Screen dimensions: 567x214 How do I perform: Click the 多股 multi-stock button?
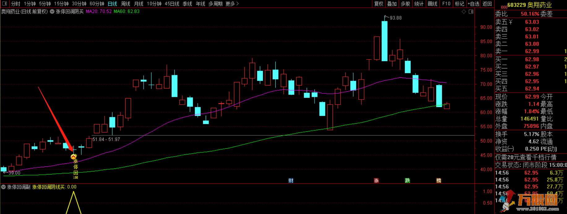click(x=405, y=4)
